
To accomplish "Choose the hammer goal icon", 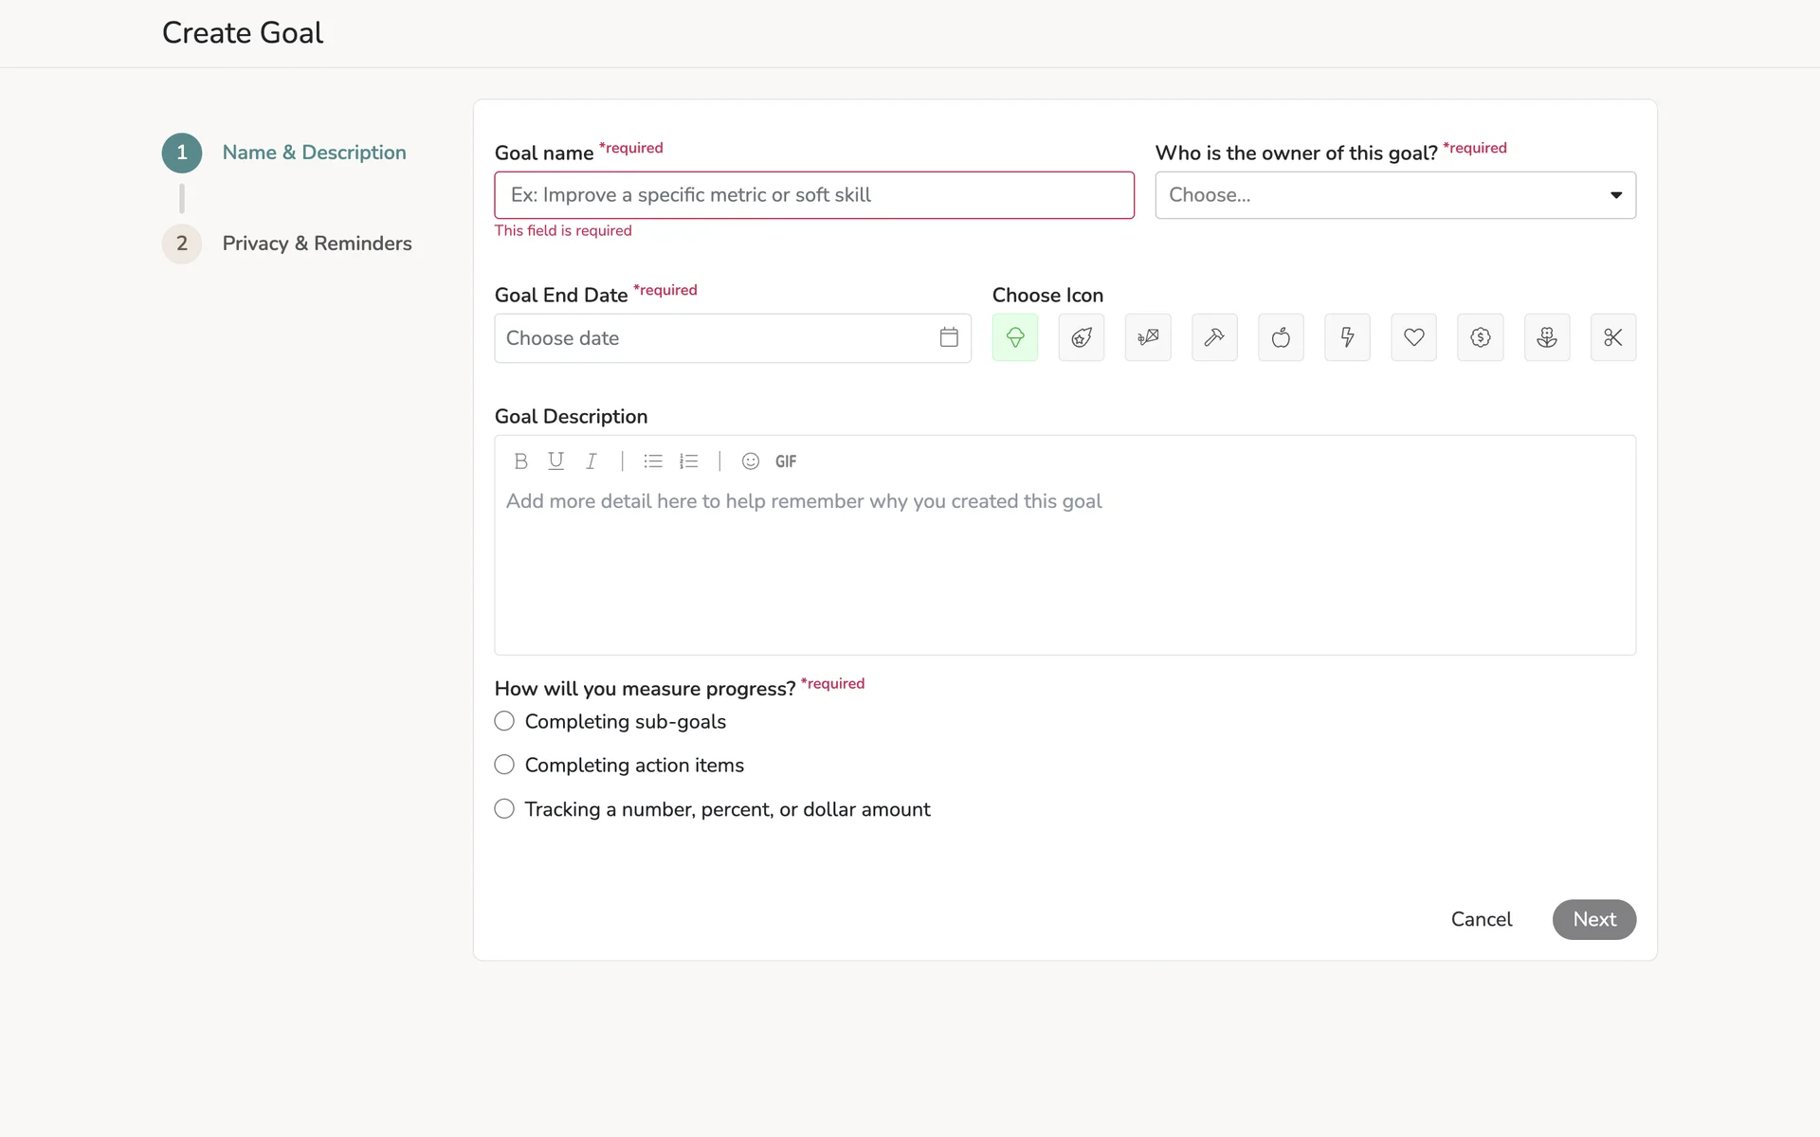I will [x=1214, y=337].
